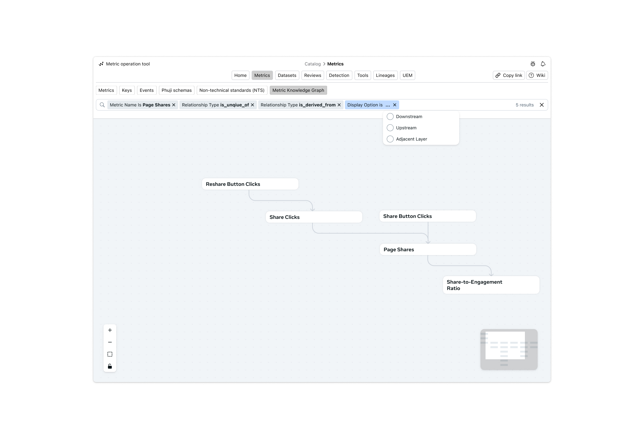Screen dimensions: 644x439
Task: Open the notifications bell
Action: pos(543,64)
